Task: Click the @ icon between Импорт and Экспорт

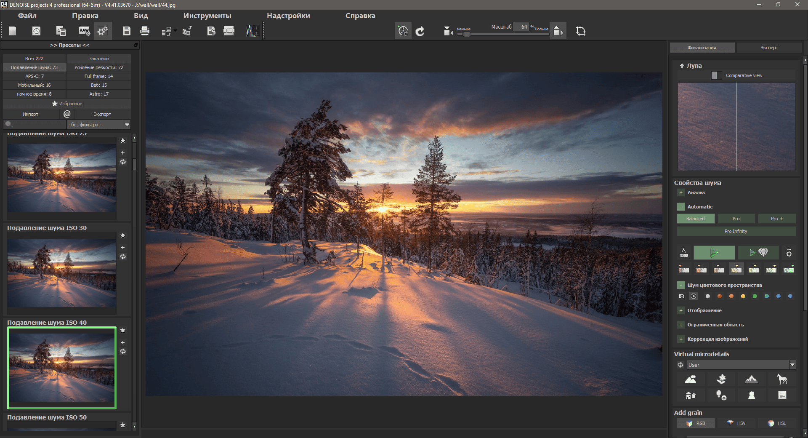Action: [x=67, y=114]
